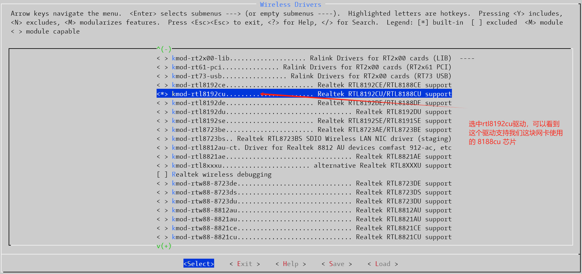
Task: Select kmod-rtl8821ae entry
Action: [x=304, y=156]
